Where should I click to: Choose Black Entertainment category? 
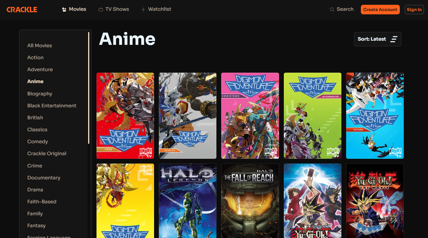tap(52, 106)
